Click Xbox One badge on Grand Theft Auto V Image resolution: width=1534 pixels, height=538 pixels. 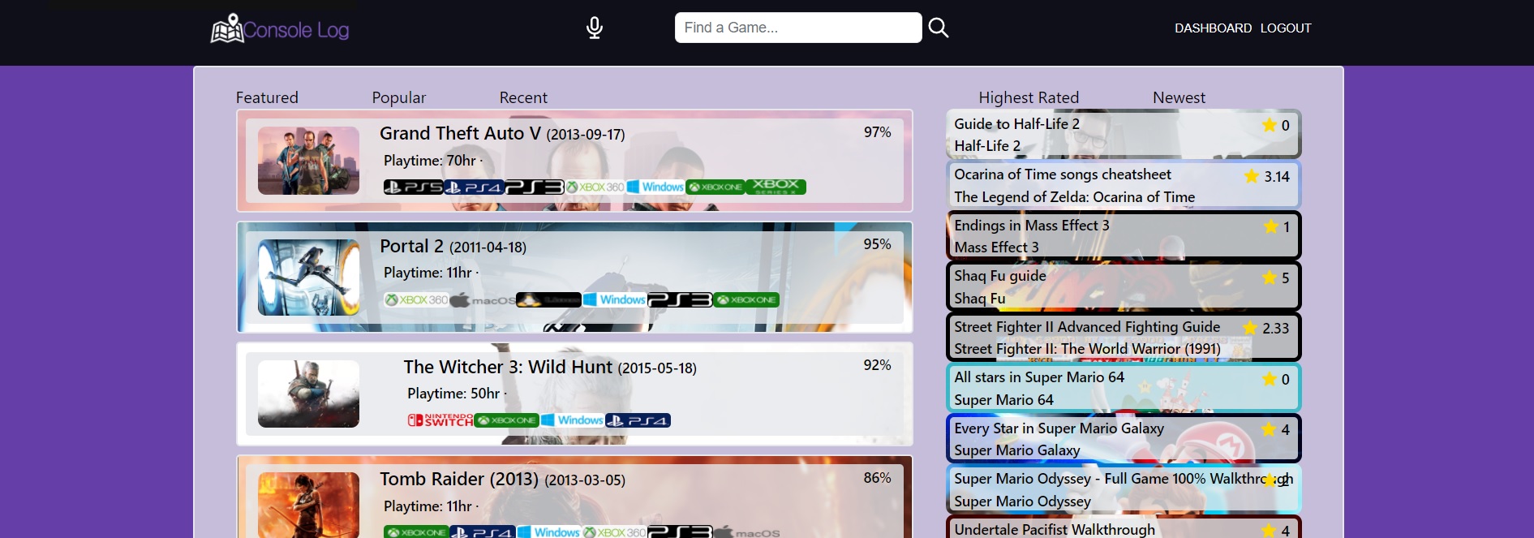coord(715,187)
